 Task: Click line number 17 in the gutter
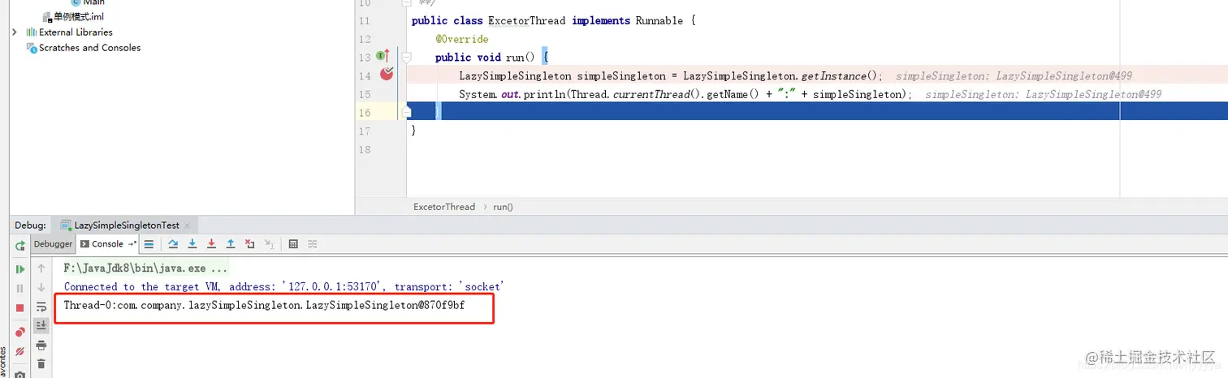point(364,131)
